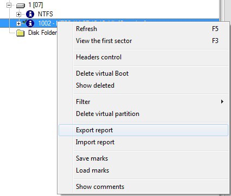This screenshot has width=231, height=196.
Task: Expand the NTFS partition node
Action: (x=18, y=14)
